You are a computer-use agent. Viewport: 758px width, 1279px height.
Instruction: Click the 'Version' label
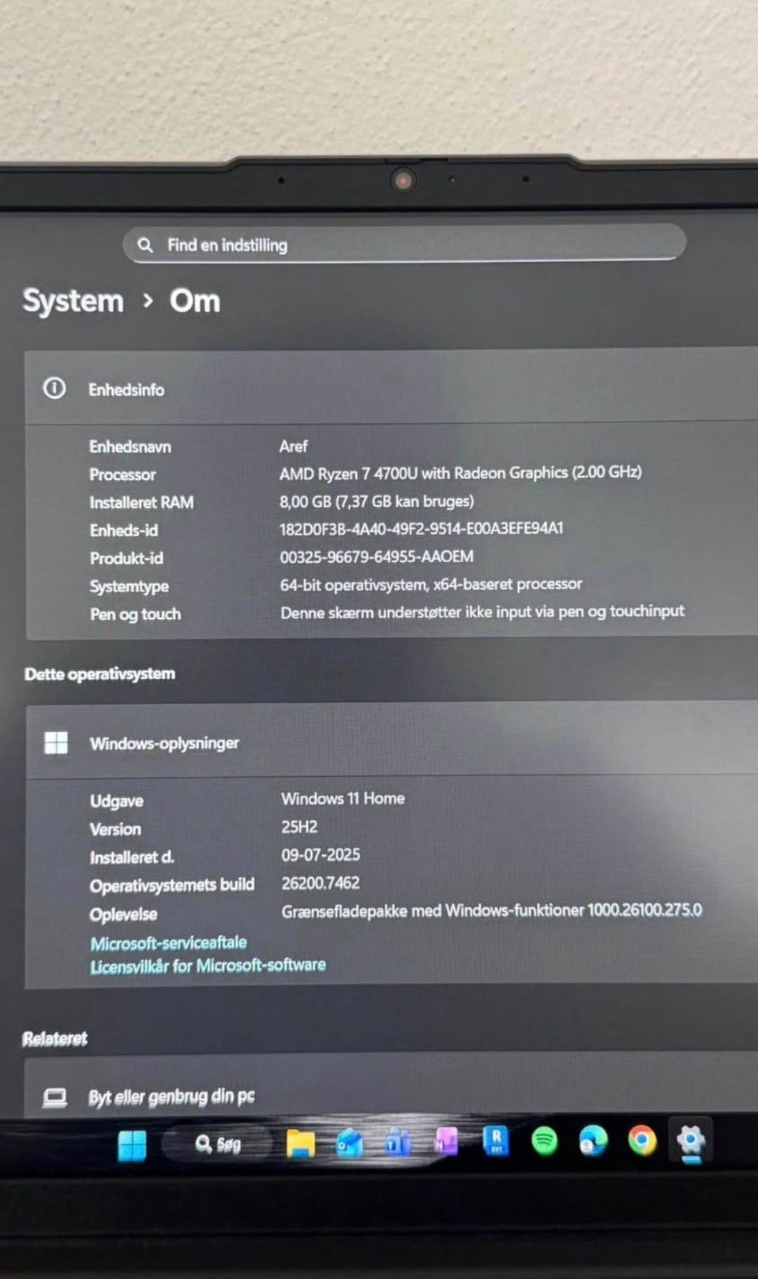point(115,829)
